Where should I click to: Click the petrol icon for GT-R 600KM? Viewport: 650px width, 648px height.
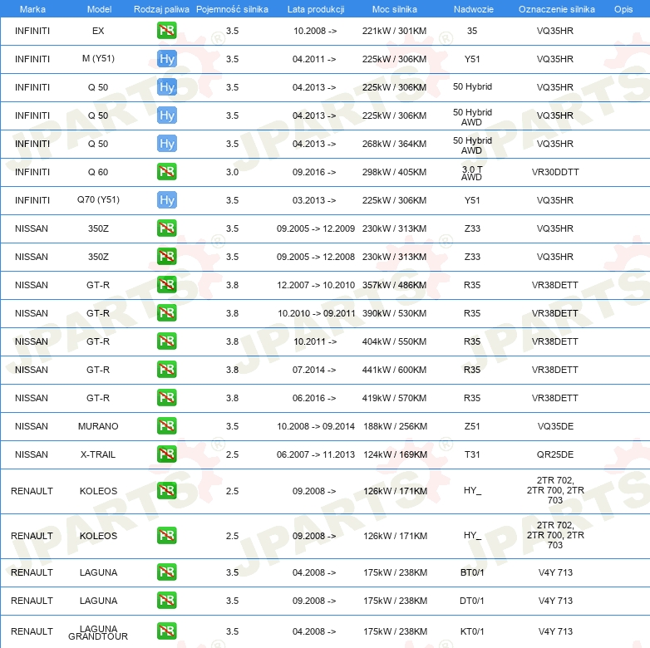pos(166,370)
